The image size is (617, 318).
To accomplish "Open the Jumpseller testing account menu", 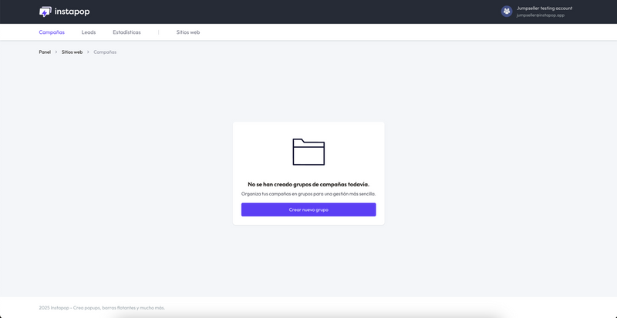I will coord(545,8).
